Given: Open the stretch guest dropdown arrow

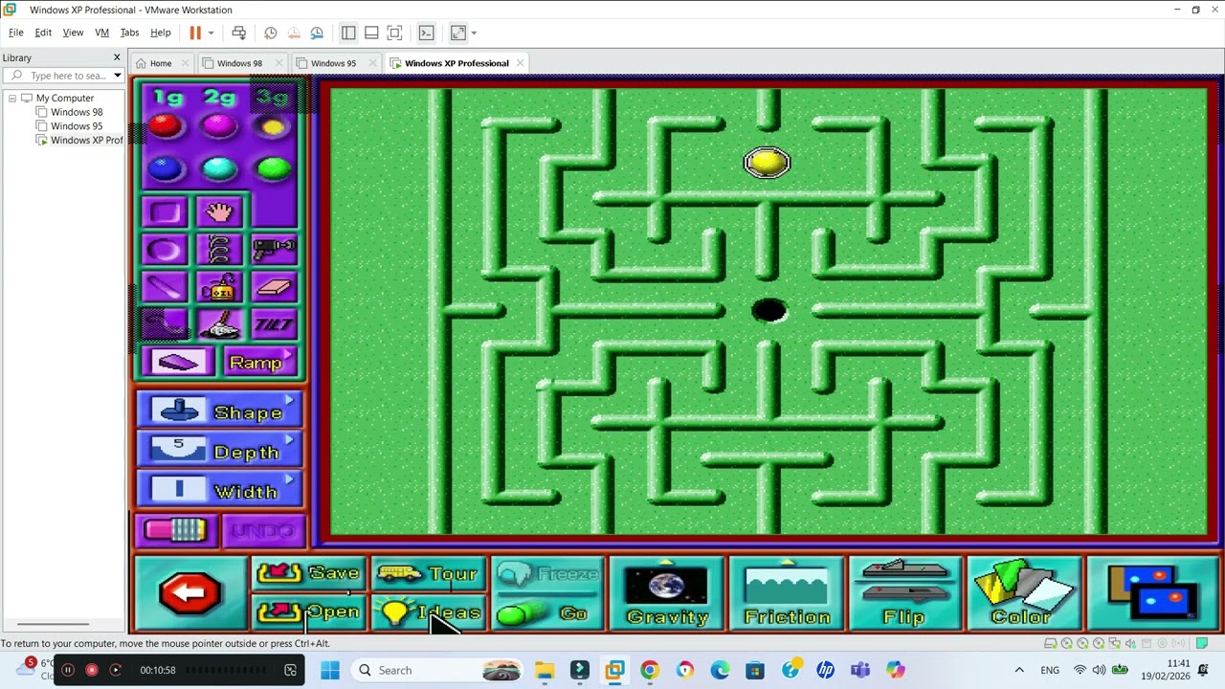Looking at the screenshot, I should pyautogui.click(x=474, y=33).
